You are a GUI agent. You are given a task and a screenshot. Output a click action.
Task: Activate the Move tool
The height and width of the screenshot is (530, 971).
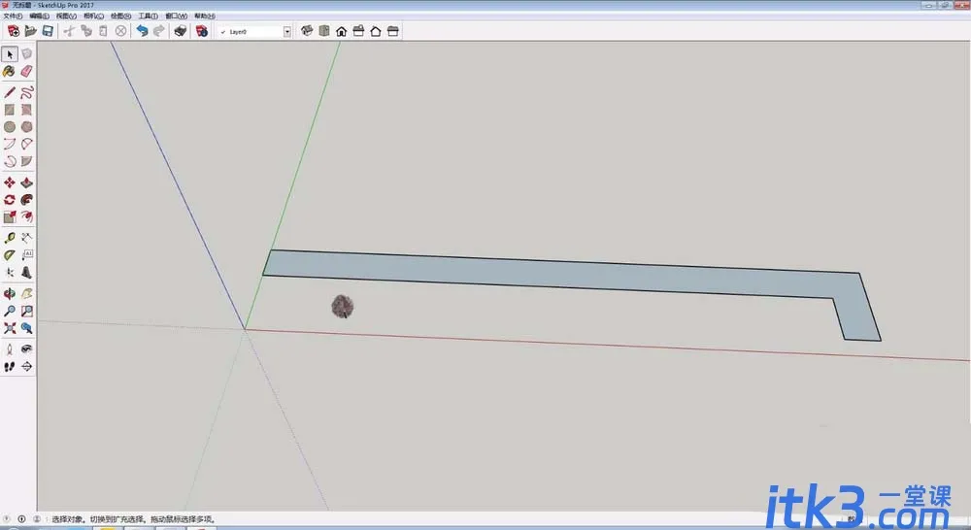coord(10,182)
